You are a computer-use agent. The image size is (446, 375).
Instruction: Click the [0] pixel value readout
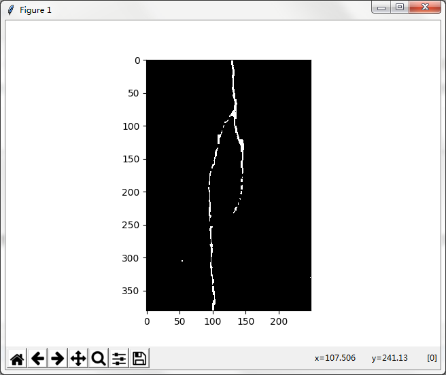tap(432, 357)
